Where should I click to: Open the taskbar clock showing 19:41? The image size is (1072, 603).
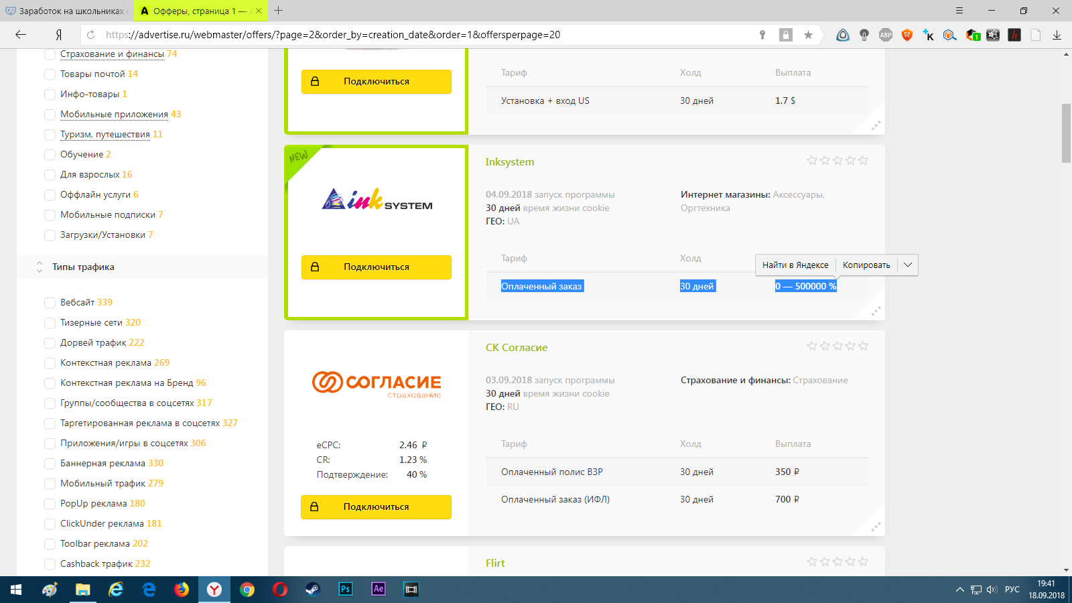click(1047, 590)
